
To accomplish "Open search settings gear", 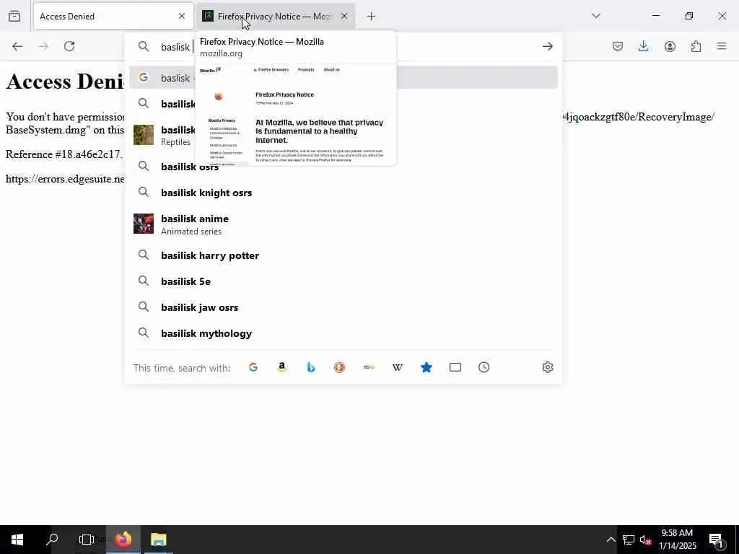I will (x=547, y=367).
